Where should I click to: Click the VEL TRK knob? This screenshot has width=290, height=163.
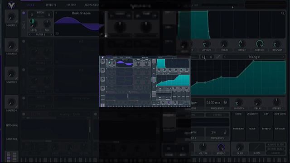(x=203, y=147)
